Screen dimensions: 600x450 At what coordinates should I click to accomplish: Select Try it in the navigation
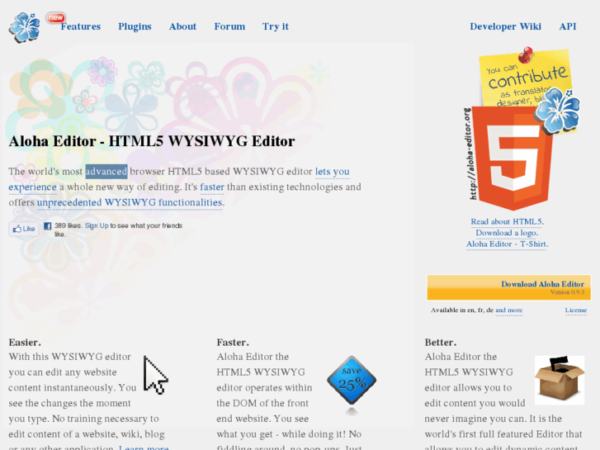pyautogui.click(x=275, y=26)
